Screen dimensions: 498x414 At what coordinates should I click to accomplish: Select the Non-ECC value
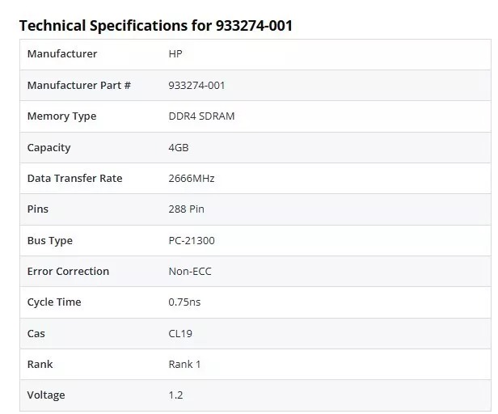tap(190, 271)
